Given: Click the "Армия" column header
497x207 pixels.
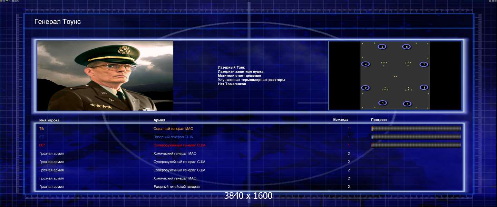Looking at the screenshot, I should [x=159, y=120].
